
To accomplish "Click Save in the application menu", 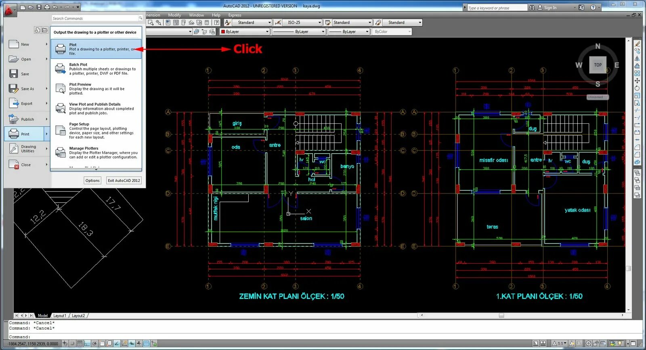I will pyautogui.click(x=25, y=74).
